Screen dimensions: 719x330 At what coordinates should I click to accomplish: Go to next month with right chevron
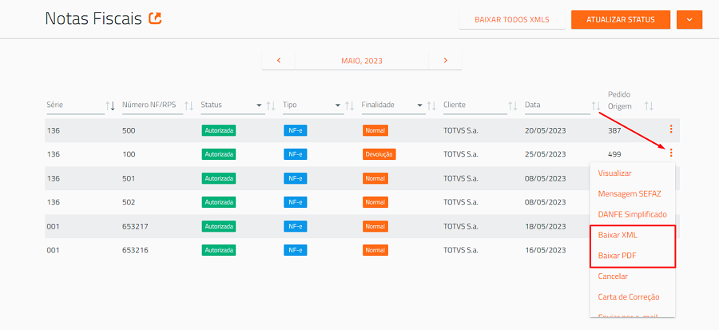coord(445,61)
